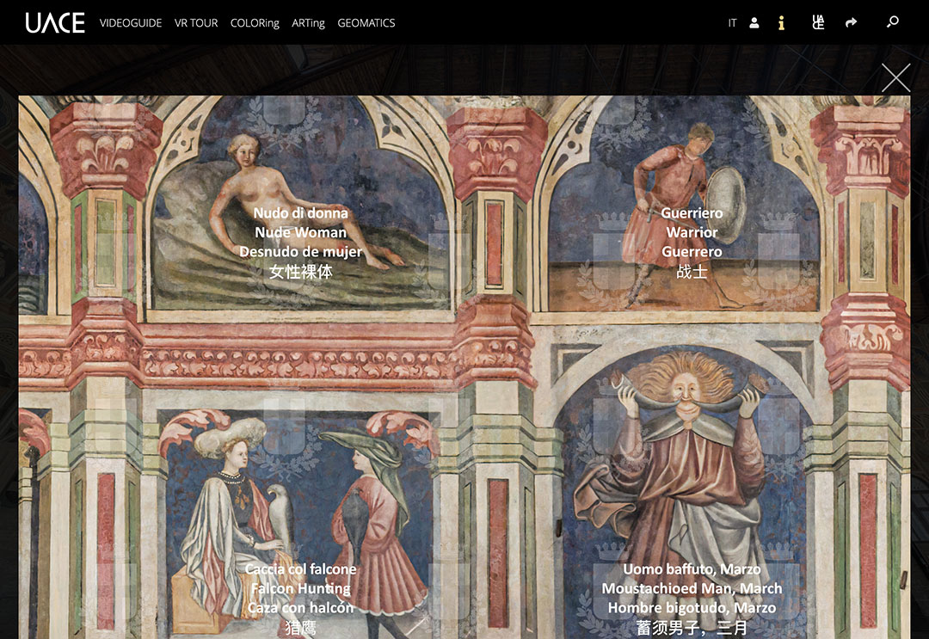Open the VR TOUR menu item
The height and width of the screenshot is (639, 929).
[x=196, y=23]
